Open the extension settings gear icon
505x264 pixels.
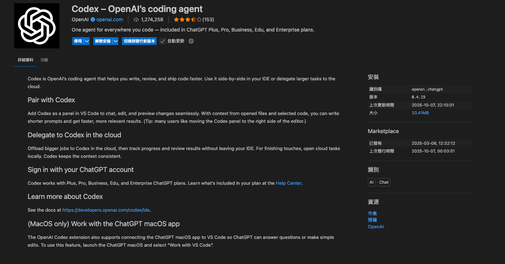[x=191, y=41]
